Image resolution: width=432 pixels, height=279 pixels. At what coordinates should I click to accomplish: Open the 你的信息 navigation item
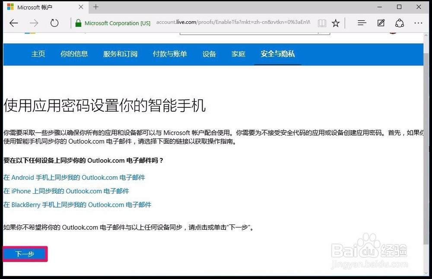(x=74, y=54)
